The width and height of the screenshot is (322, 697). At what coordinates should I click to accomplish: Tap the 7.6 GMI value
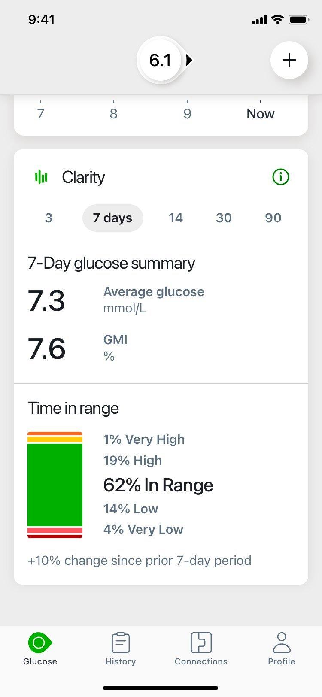coord(46,348)
